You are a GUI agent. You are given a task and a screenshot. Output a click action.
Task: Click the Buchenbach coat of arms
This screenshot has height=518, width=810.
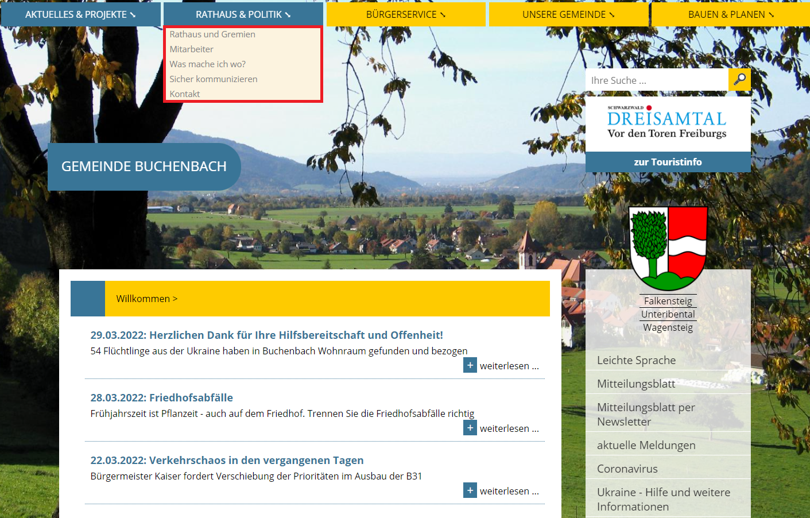click(x=668, y=248)
